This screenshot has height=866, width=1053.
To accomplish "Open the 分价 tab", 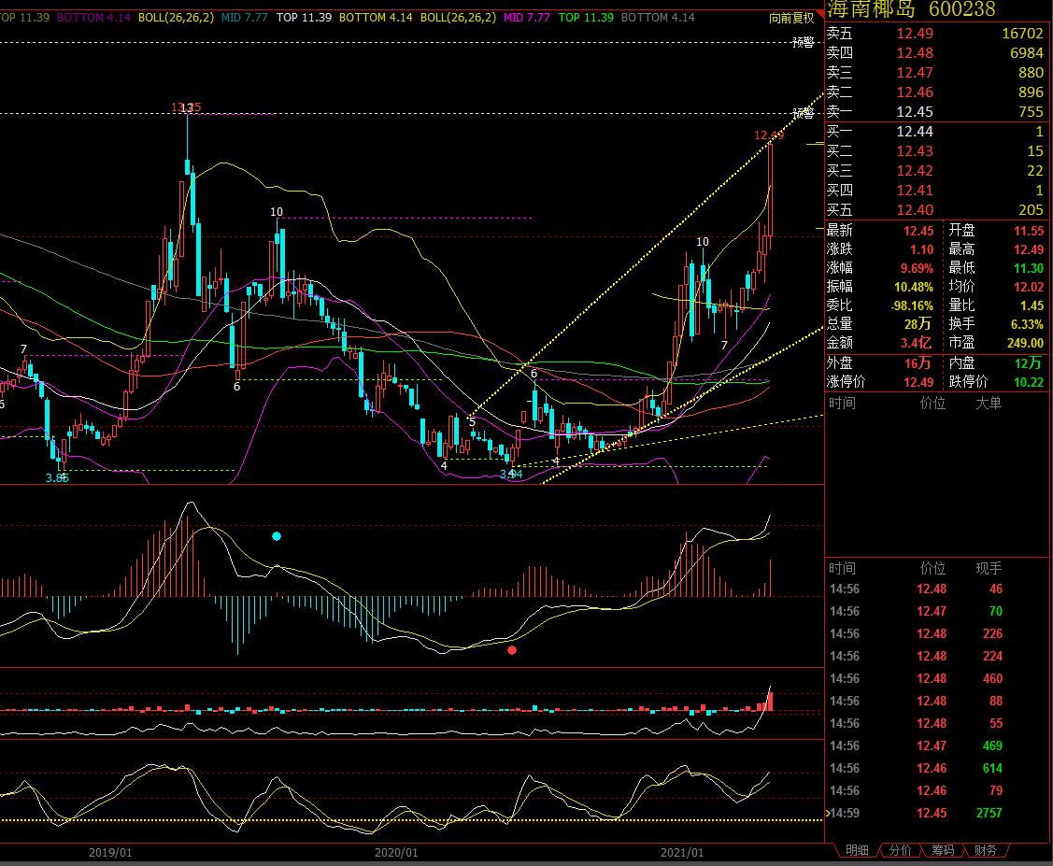I will pos(900,850).
